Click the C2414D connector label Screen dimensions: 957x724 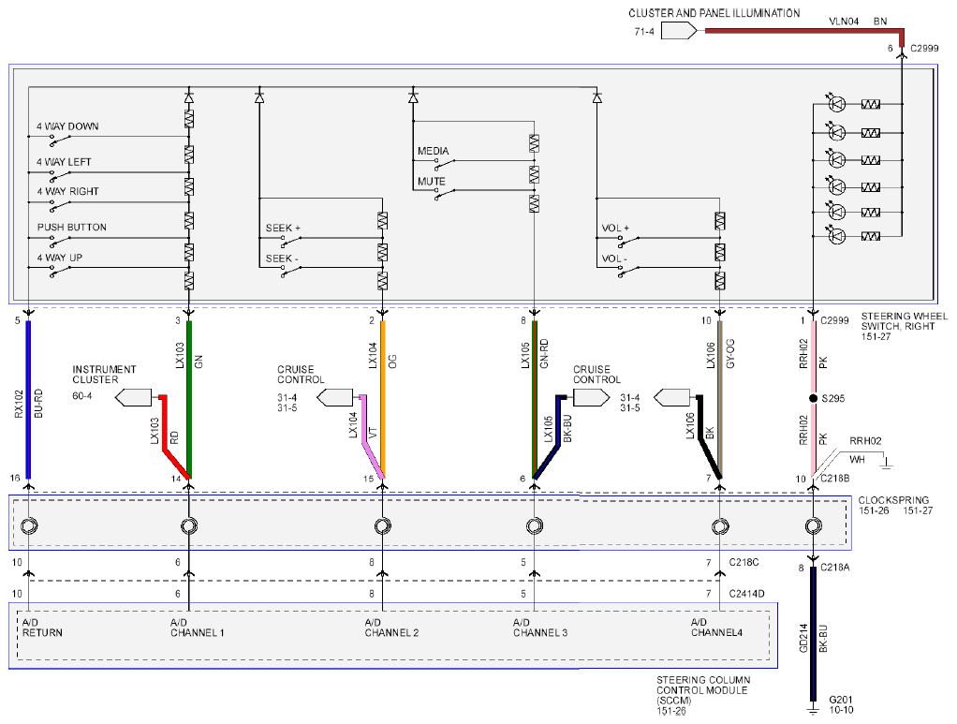pos(746,594)
